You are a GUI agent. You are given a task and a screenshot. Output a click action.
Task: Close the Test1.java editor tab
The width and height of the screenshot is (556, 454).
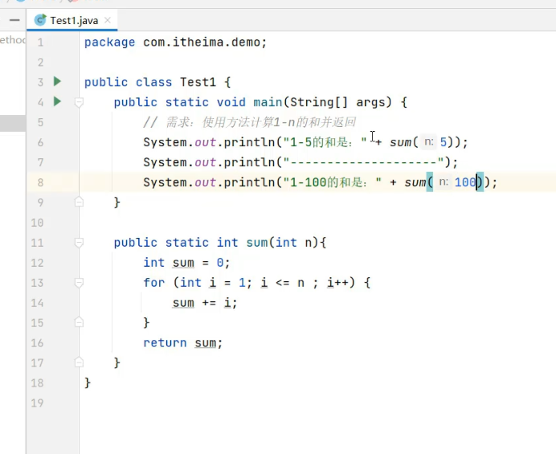tap(108, 20)
